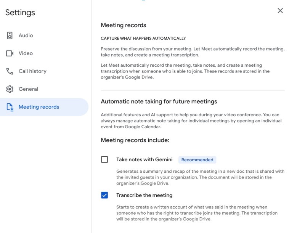Click the "Automatic note taking for future meetings" heading
The height and width of the screenshot is (233, 289).
coord(159,101)
